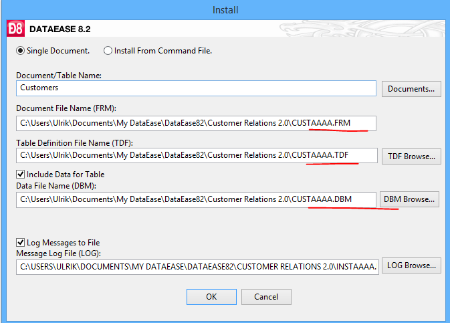Disable Log Messages to File checkbox
This screenshot has height=323, width=450.
coord(20,243)
